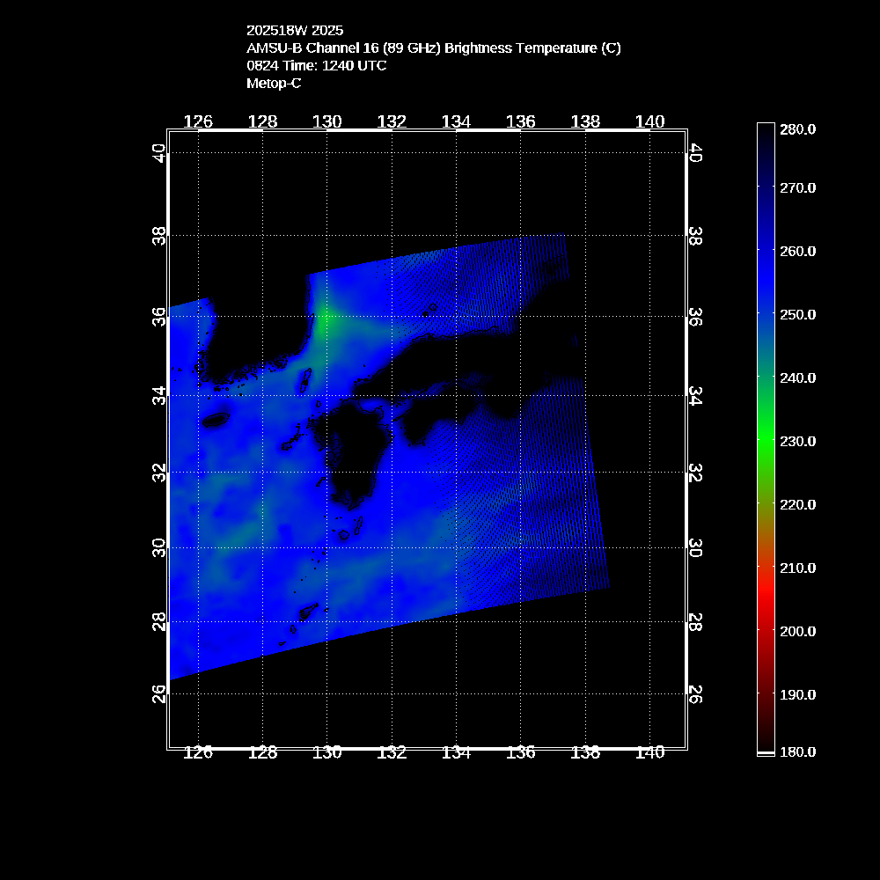Pick the red 200.0 level on colorbar
This screenshot has height=880, width=880.
coord(766,631)
